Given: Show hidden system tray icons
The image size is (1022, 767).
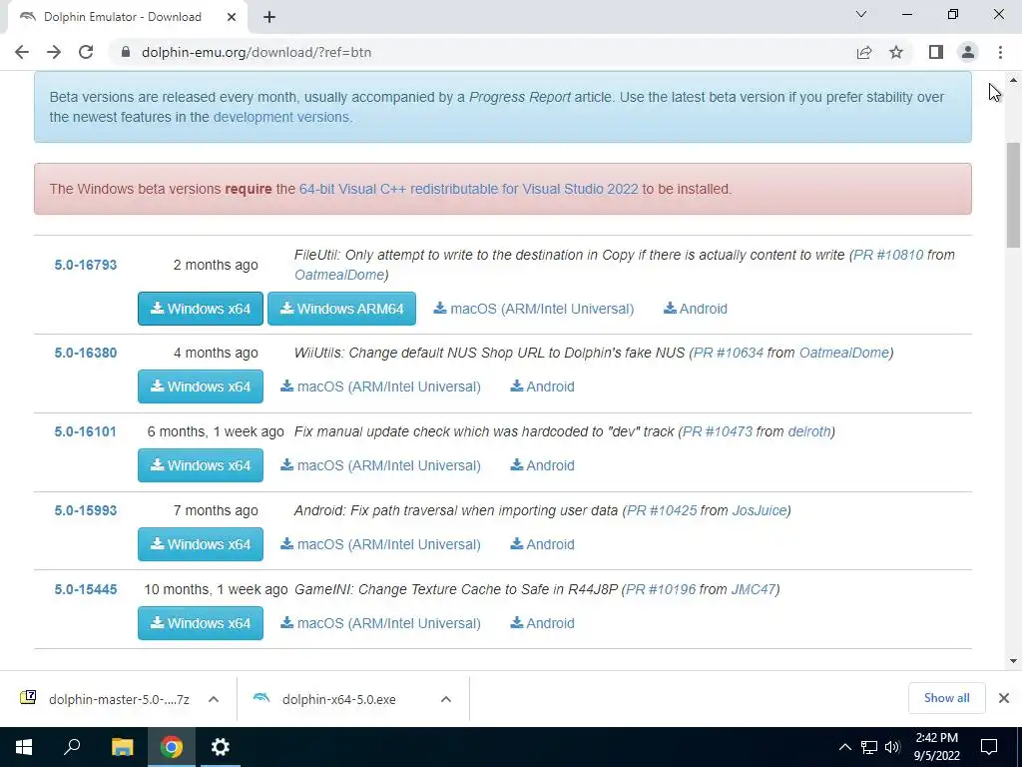Looking at the screenshot, I should pyautogui.click(x=844, y=747).
